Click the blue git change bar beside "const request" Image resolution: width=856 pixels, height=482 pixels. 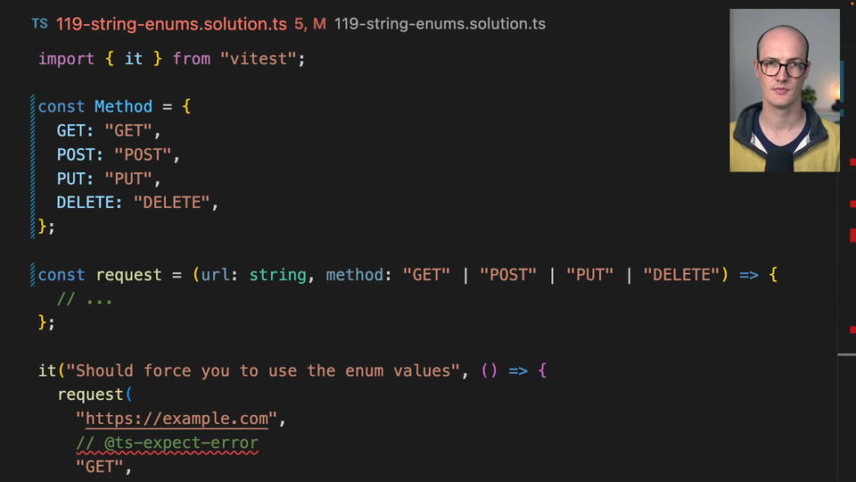coord(34,274)
